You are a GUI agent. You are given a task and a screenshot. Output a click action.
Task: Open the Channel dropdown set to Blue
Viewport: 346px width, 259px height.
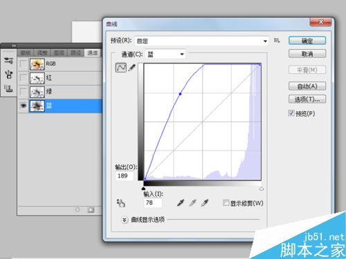point(165,55)
